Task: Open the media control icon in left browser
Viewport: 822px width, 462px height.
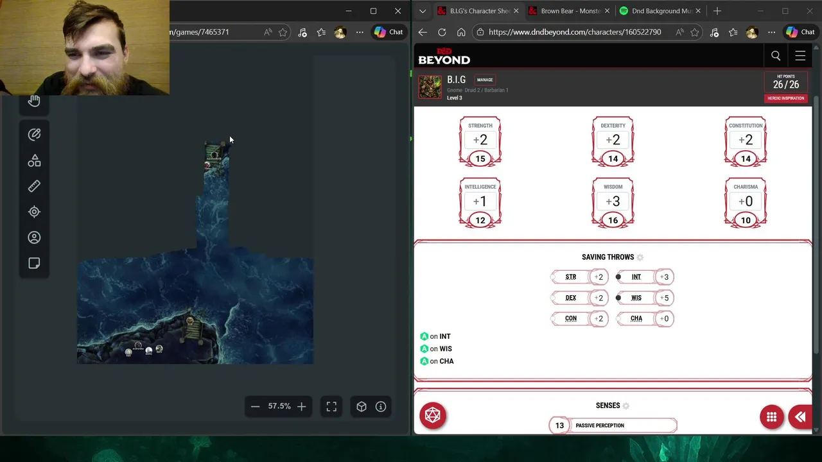Action: 302,32
